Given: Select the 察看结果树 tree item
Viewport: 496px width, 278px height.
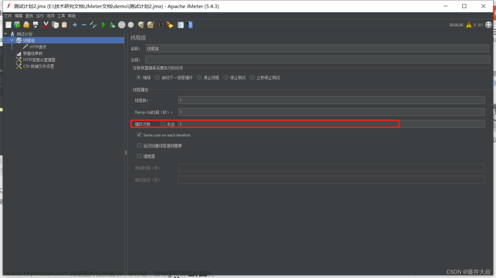Looking at the screenshot, I should click(x=33, y=53).
